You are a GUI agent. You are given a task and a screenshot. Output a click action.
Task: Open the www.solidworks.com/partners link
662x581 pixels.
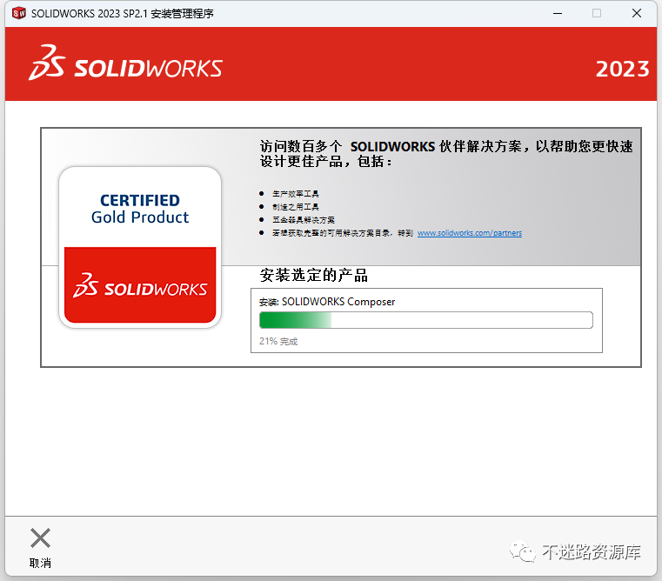(x=470, y=232)
